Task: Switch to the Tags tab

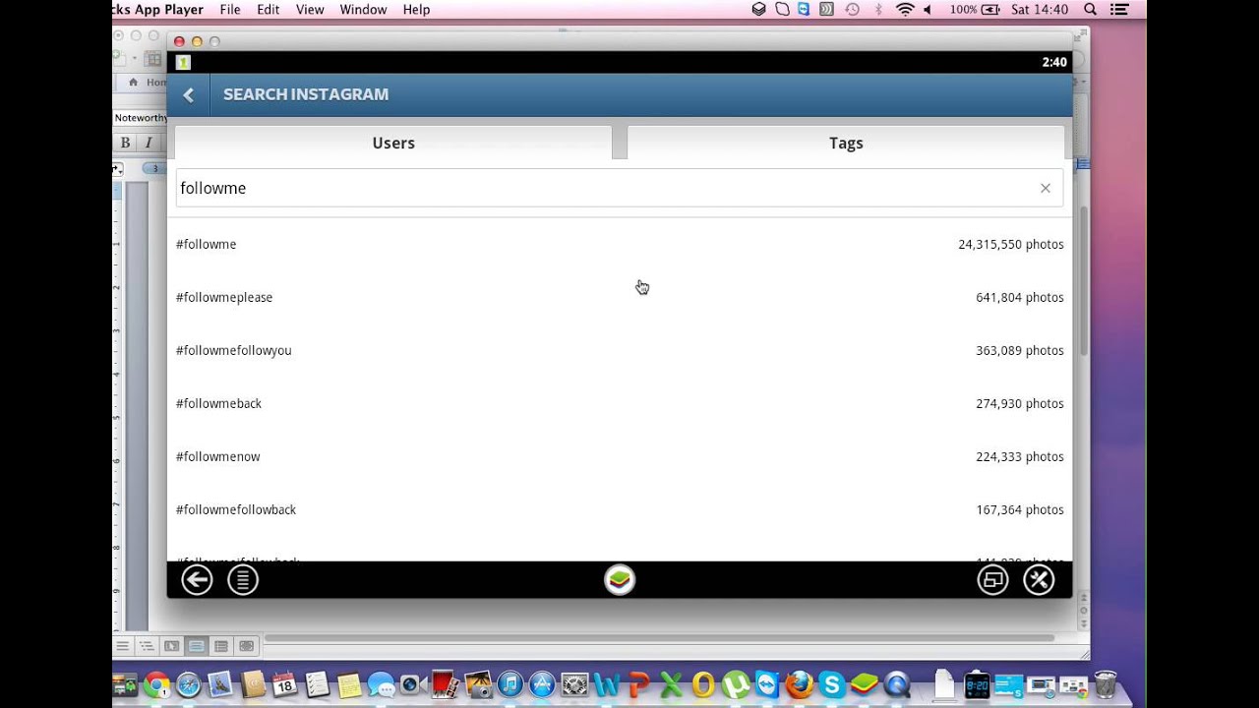Action: [846, 143]
